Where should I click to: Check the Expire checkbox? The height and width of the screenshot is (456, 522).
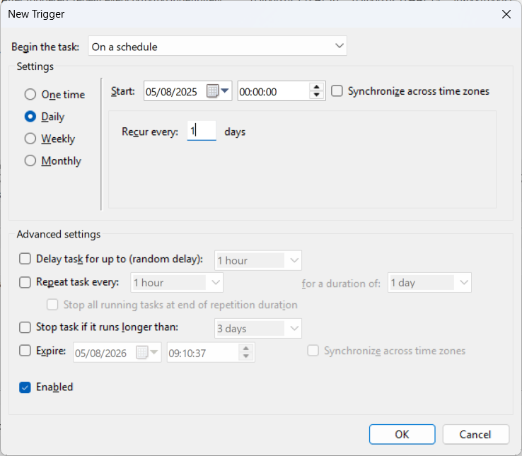[25, 351]
